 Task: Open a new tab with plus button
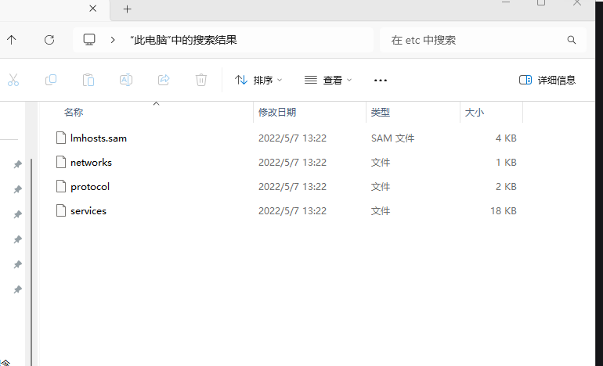(x=128, y=9)
